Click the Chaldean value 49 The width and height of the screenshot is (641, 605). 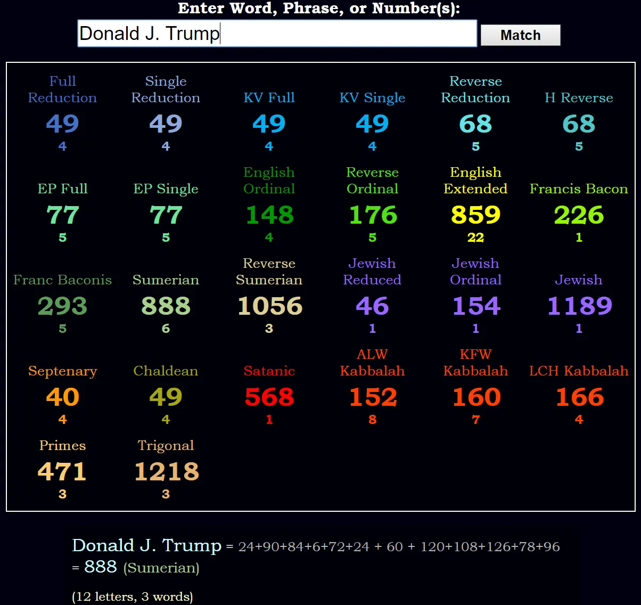(166, 397)
